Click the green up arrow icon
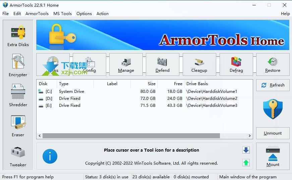 pyautogui.click(x=246, y=163)
